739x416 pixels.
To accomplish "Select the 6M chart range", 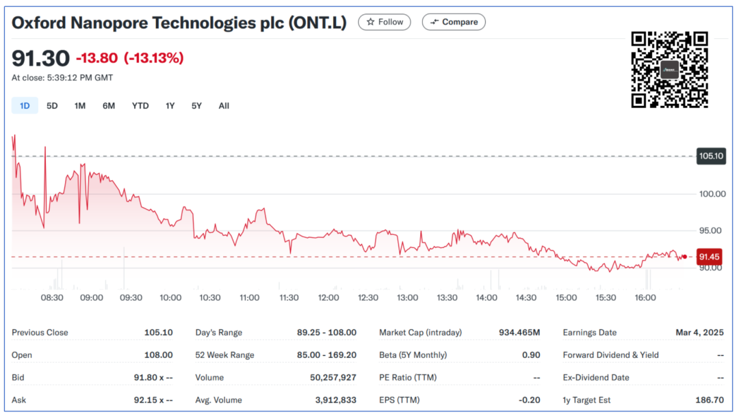I will coord(109,106).
